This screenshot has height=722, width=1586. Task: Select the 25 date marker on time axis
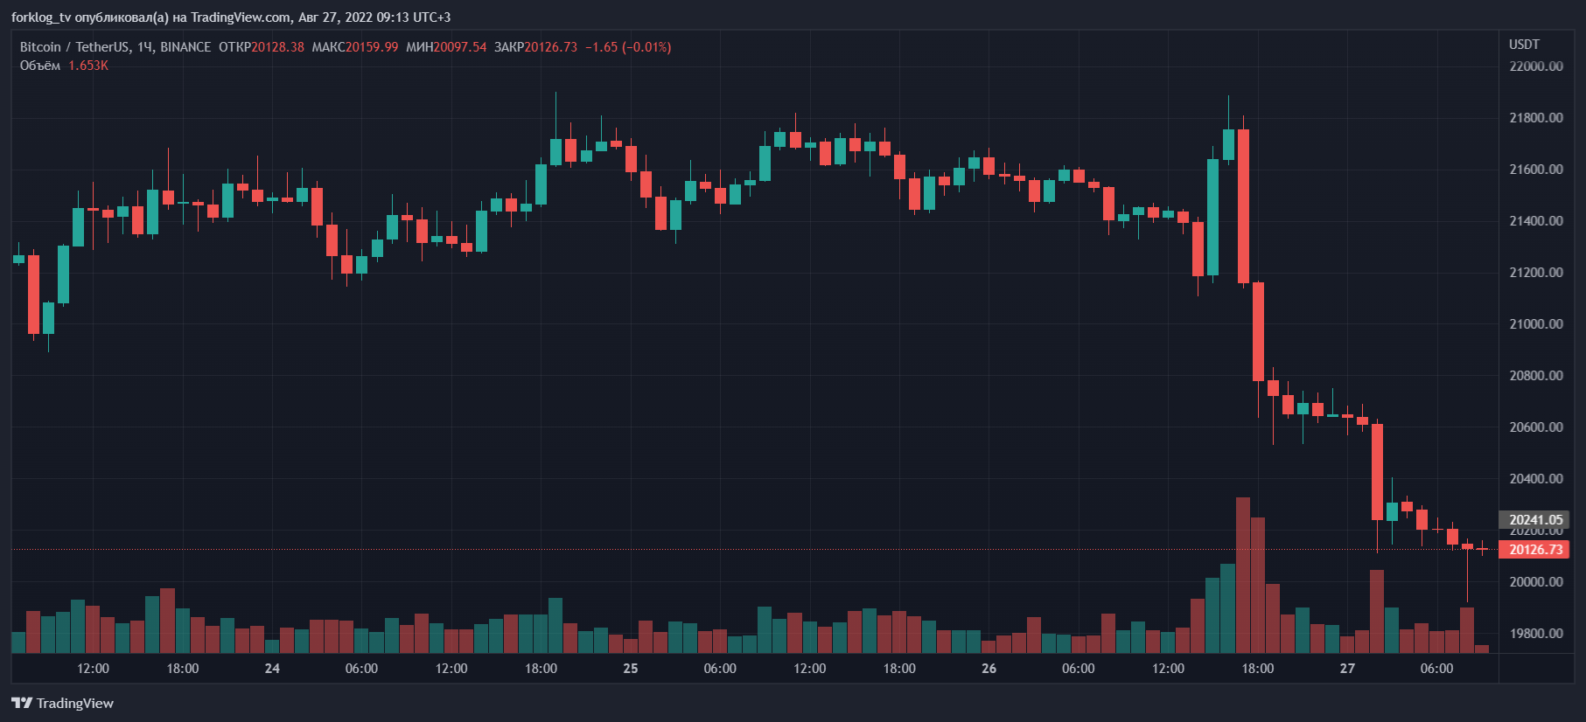coord(631,669)
